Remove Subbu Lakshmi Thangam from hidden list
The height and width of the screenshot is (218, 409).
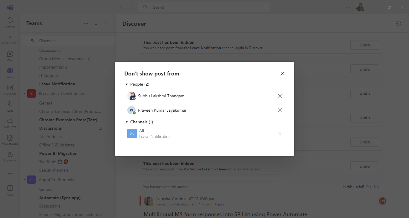point(280,96)
